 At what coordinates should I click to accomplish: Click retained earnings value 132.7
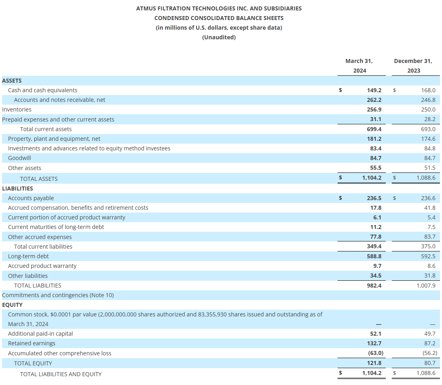point(374,343)
